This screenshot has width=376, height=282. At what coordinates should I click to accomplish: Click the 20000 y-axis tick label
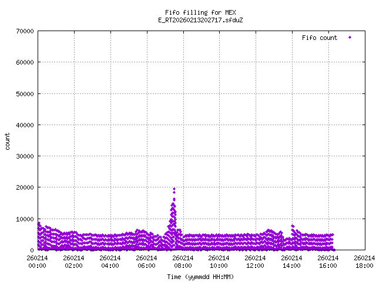click(x=23, y=187)
